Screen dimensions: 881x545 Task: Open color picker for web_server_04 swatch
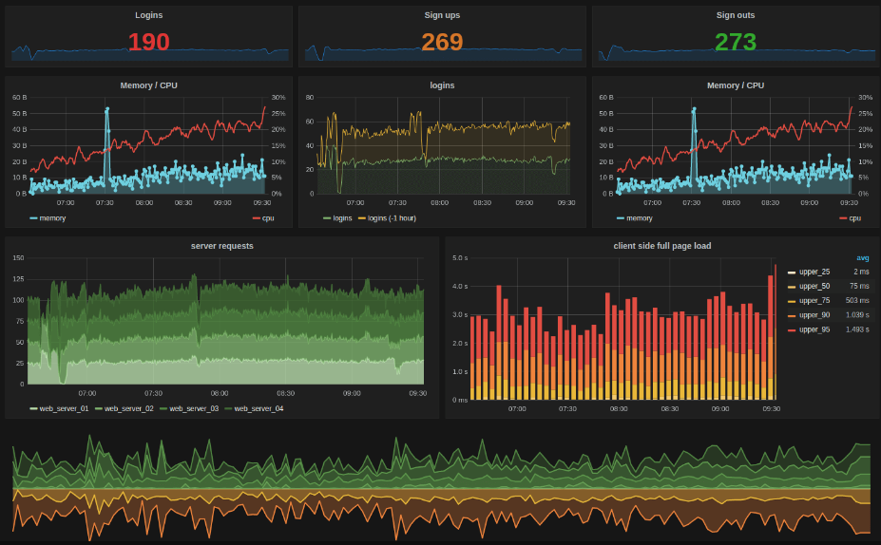[x=228, y=409]
